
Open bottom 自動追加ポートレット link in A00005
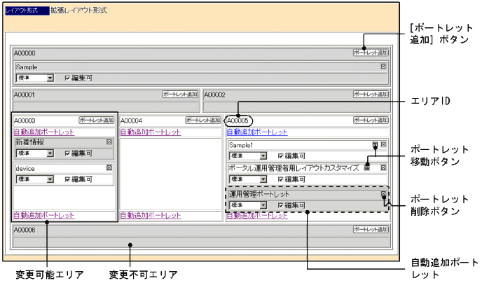pos(257,215)
